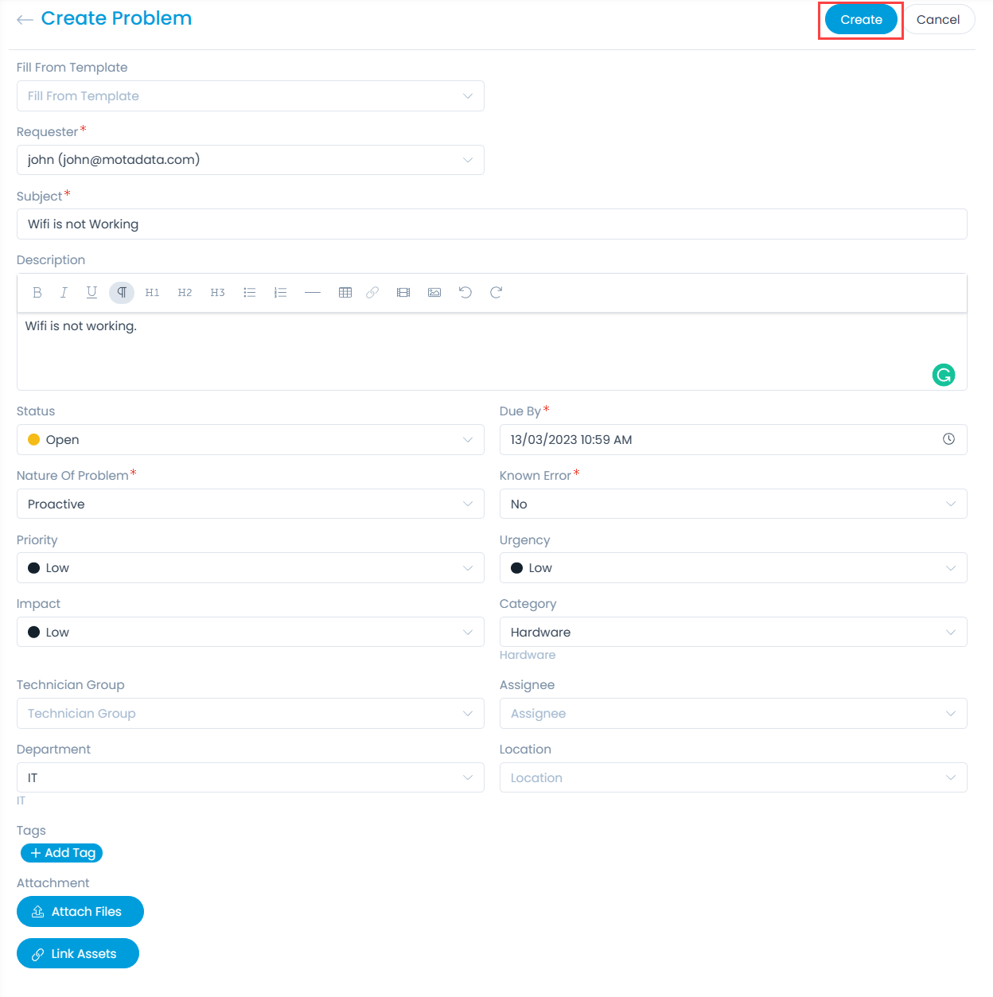Image resolution: width=993 pixels, height=997 pixels.
Task: Click into the Subject text field
Action: pos(491,224)
